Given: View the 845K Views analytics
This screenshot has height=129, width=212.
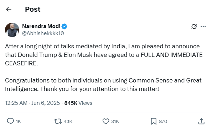Looking at the screenshot, I should [78, 103].
